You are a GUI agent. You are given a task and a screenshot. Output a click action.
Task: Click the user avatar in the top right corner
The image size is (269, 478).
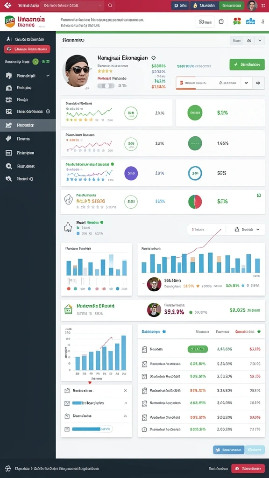point(252,6)
